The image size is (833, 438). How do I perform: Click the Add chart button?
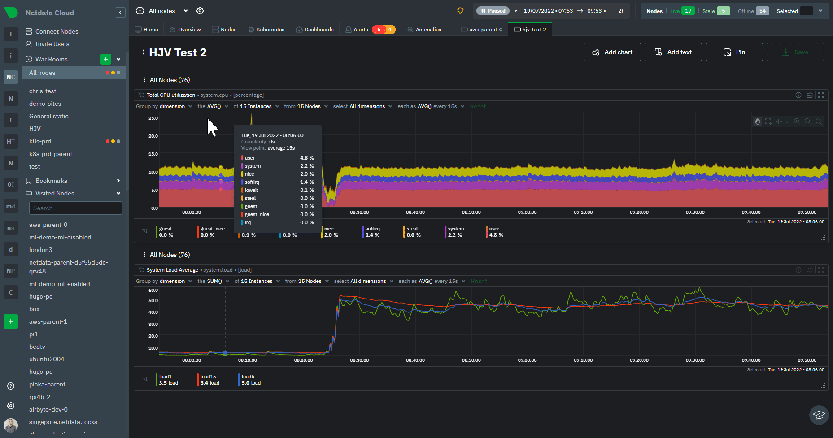[612, 52]
